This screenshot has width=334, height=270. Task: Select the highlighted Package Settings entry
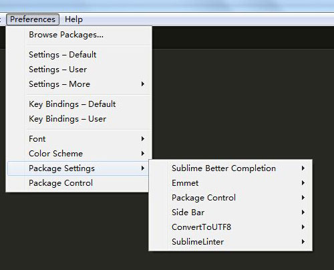pyautogui.click(x=78, y=168)
